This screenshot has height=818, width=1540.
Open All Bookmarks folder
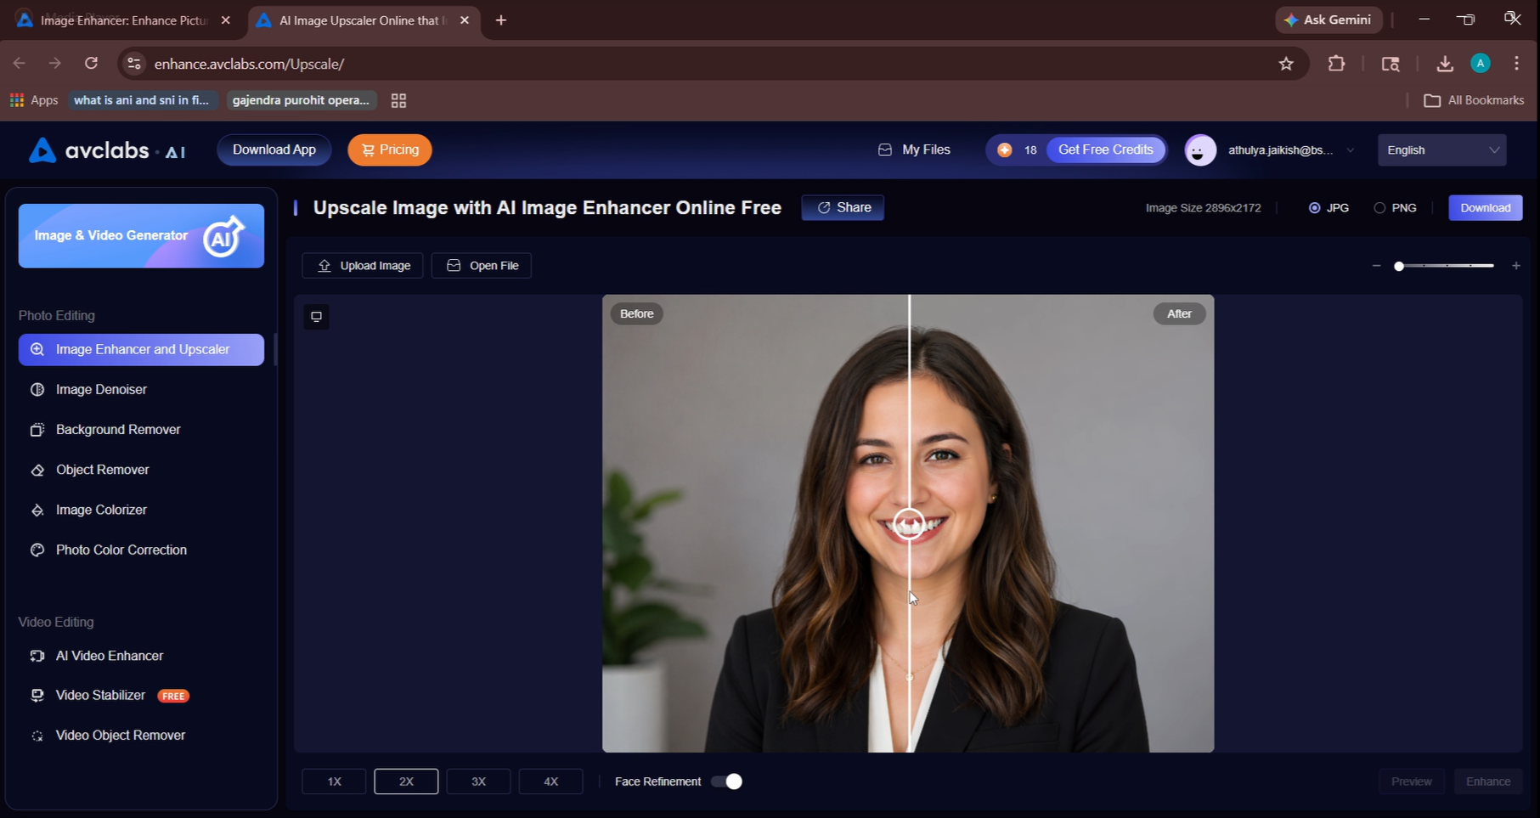1474,100
